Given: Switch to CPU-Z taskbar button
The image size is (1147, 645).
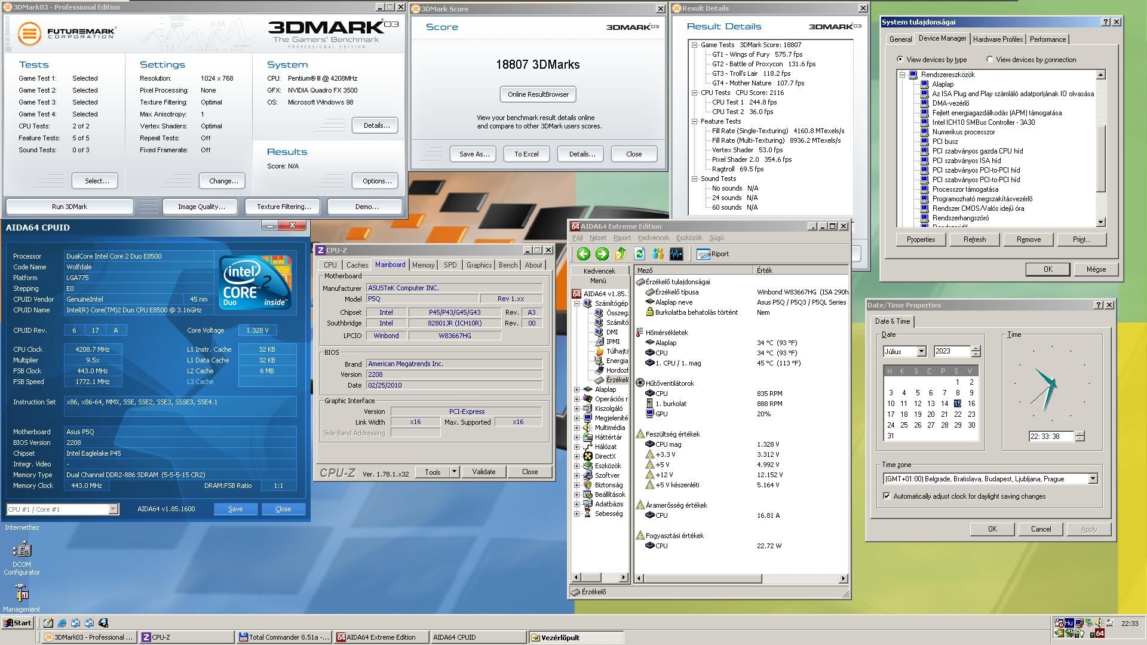Looking at the screenshot, I should (x=186, y=637).
